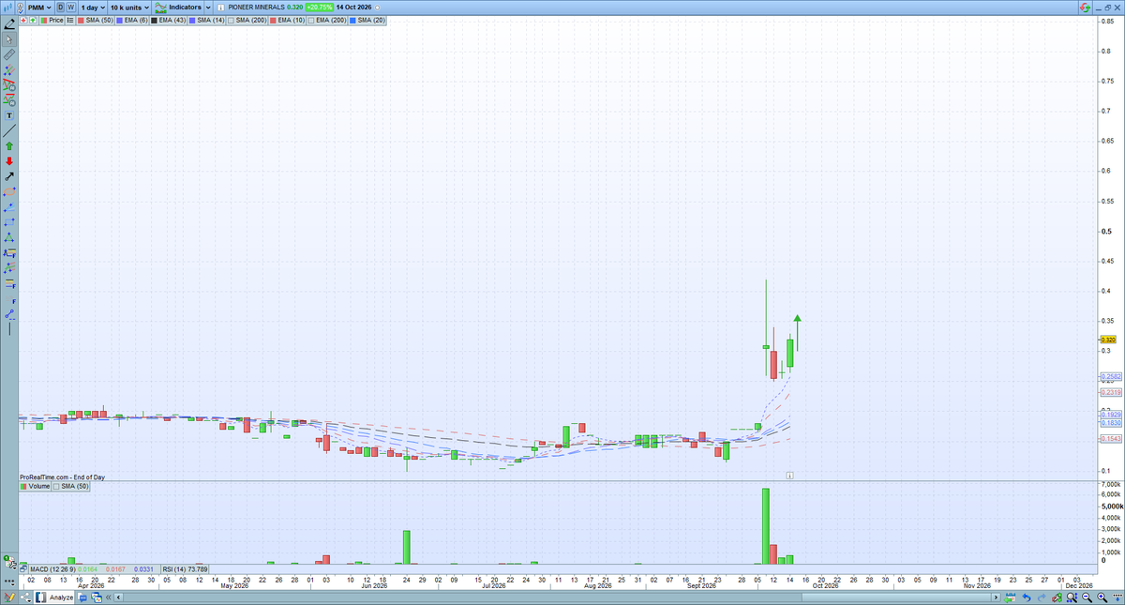Click the PIONEER MINERALS name text

(256, 8)
